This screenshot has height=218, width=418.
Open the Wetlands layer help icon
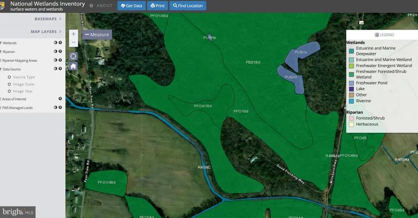coord(60,43)
